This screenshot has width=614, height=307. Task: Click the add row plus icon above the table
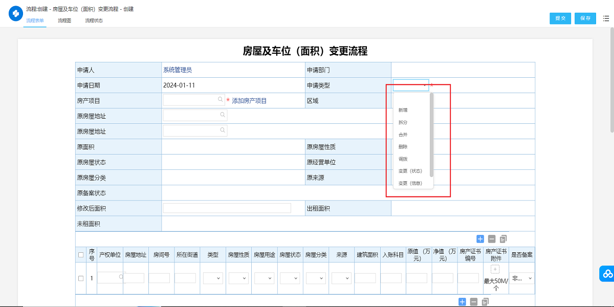(x=480, y=239)
